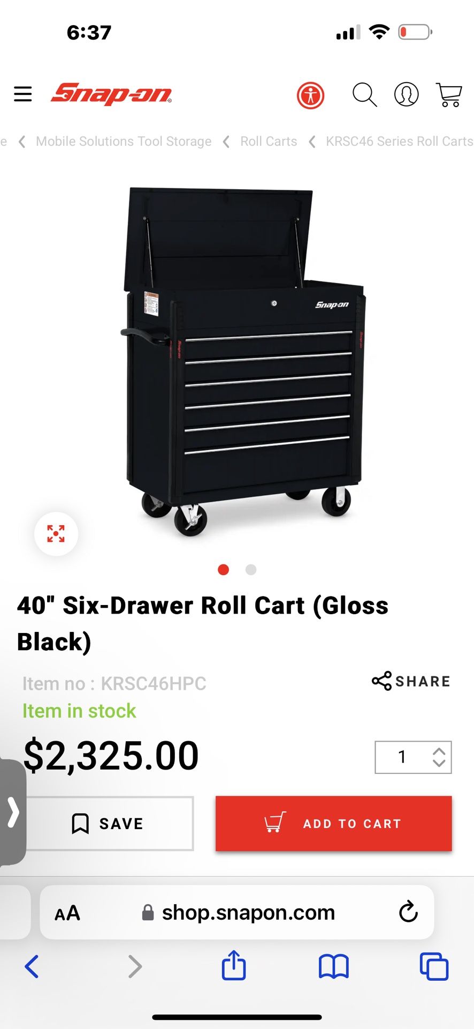This screenshot has height=1029, width=474.
Task: Select first image carousel dot
Action: [224, 570]
